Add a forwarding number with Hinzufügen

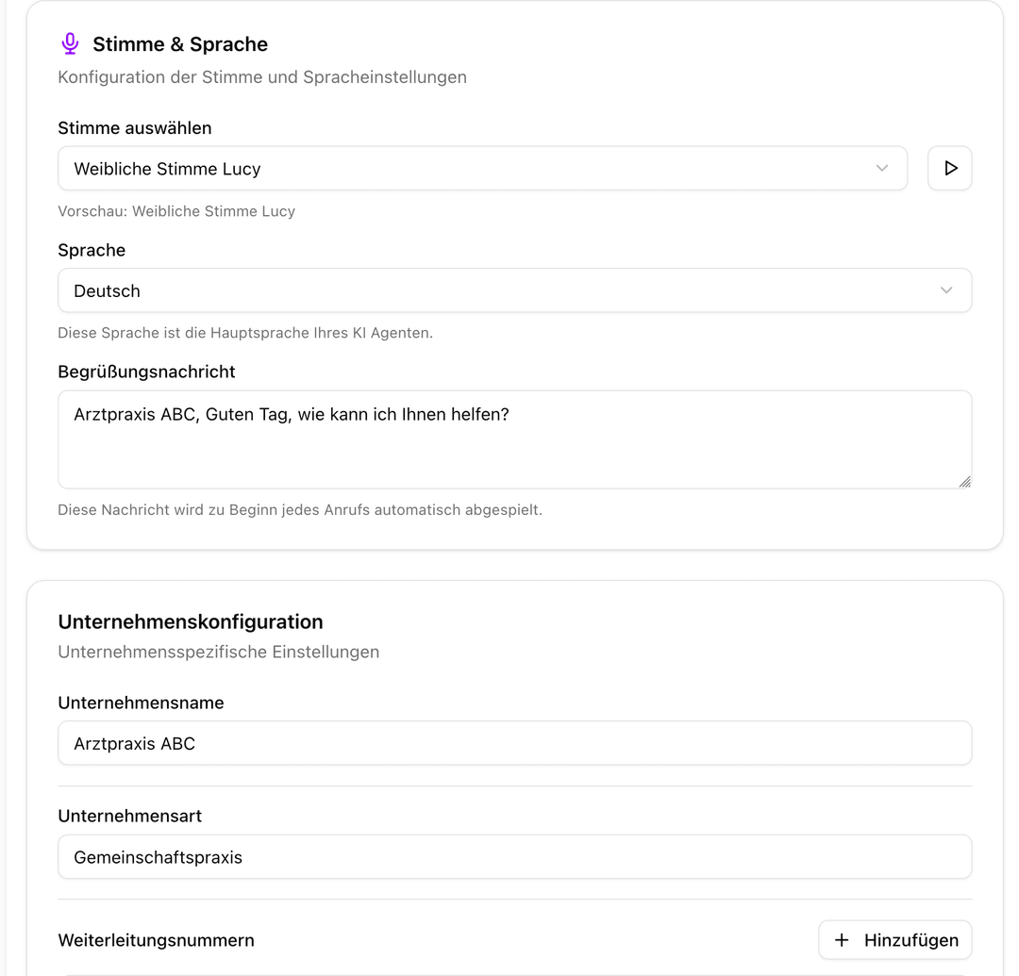(x=895, y=940)
